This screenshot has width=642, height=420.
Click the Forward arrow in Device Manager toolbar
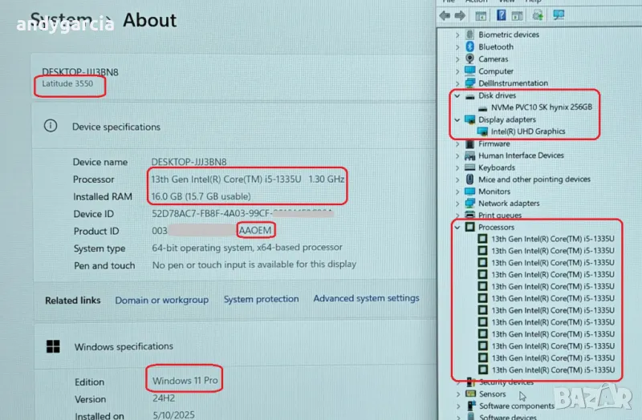461,15
